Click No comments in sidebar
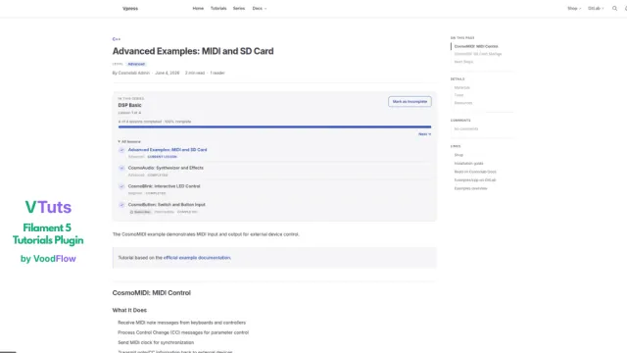Image resolution: width=627 pixels, height=353 pixels. point(466,128)
